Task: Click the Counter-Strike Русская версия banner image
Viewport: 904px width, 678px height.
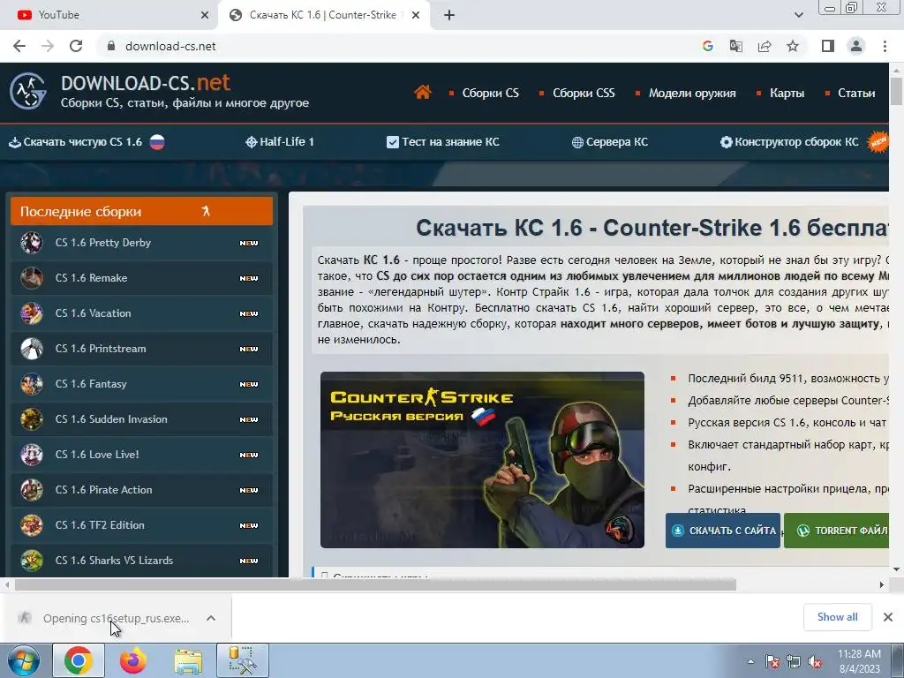Action: (482, 459)
